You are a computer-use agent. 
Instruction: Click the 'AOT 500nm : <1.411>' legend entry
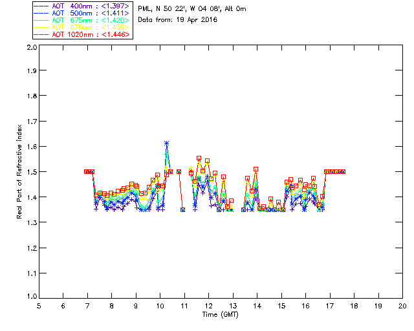tap(82, 13)
